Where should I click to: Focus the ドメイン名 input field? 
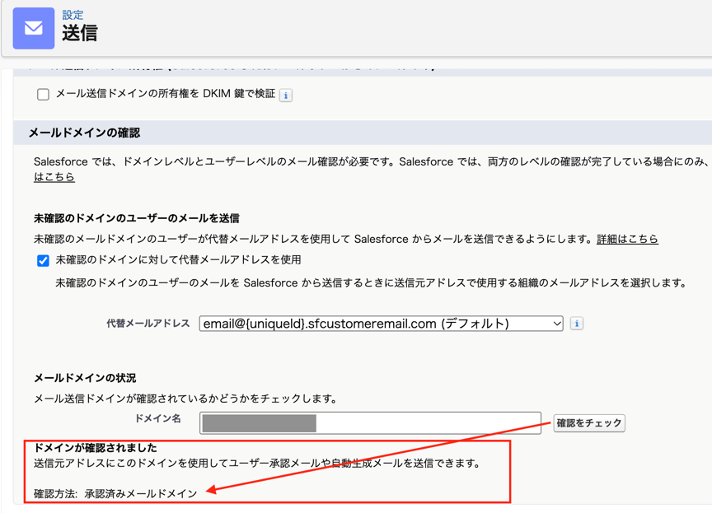(x=371, y=423)
